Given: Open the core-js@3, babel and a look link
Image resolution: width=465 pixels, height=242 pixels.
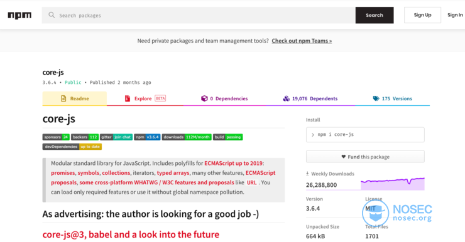Looking at the screenshot, I should (x=131, y=234).
